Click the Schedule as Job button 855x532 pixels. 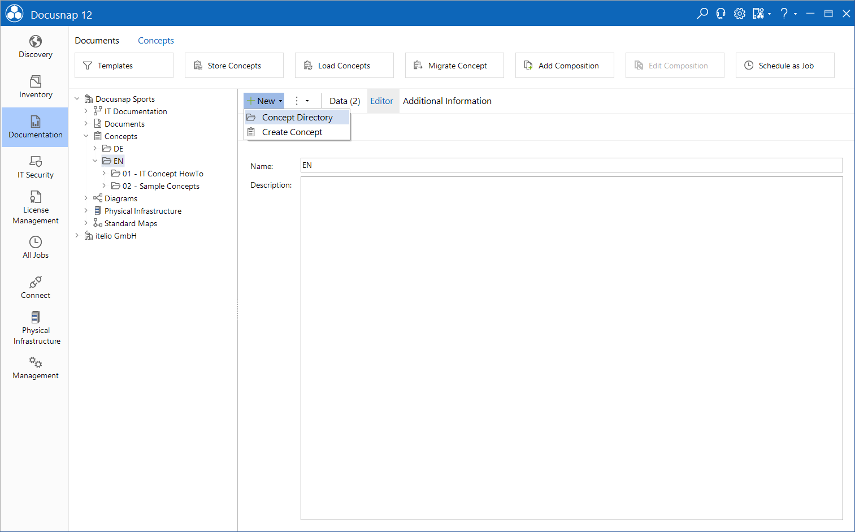785,66
